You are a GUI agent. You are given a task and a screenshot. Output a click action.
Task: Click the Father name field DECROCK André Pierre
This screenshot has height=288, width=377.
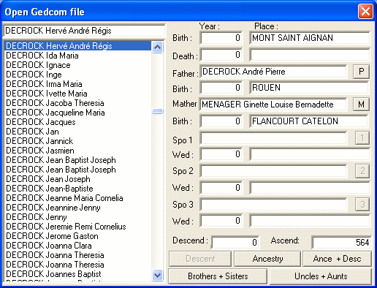tap(273, 72)
